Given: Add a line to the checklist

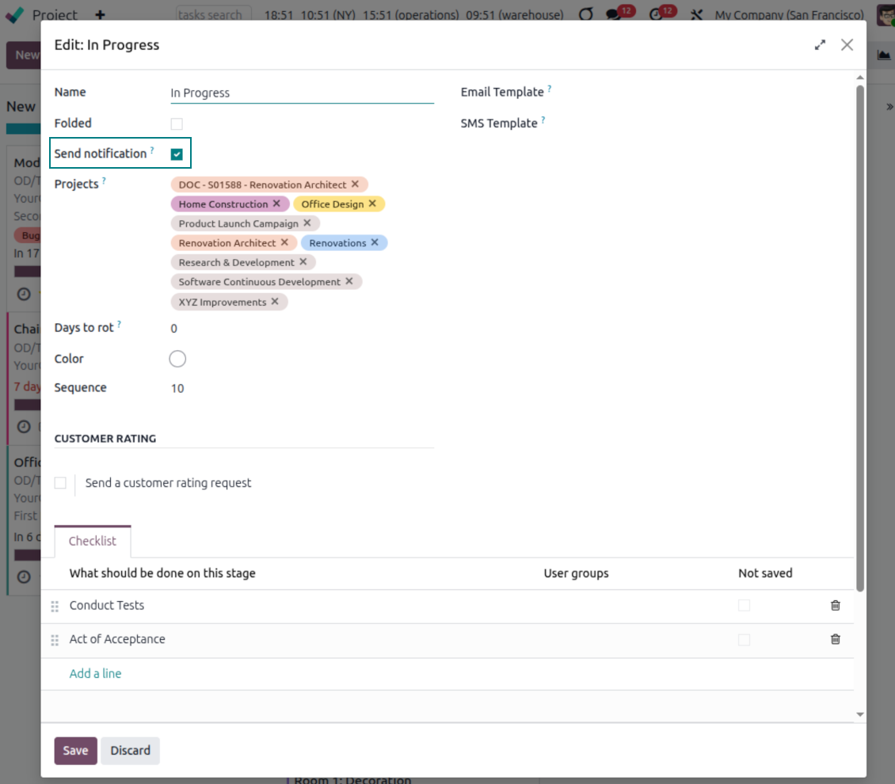Looking at the screenshot, I should tap(95, 674).
